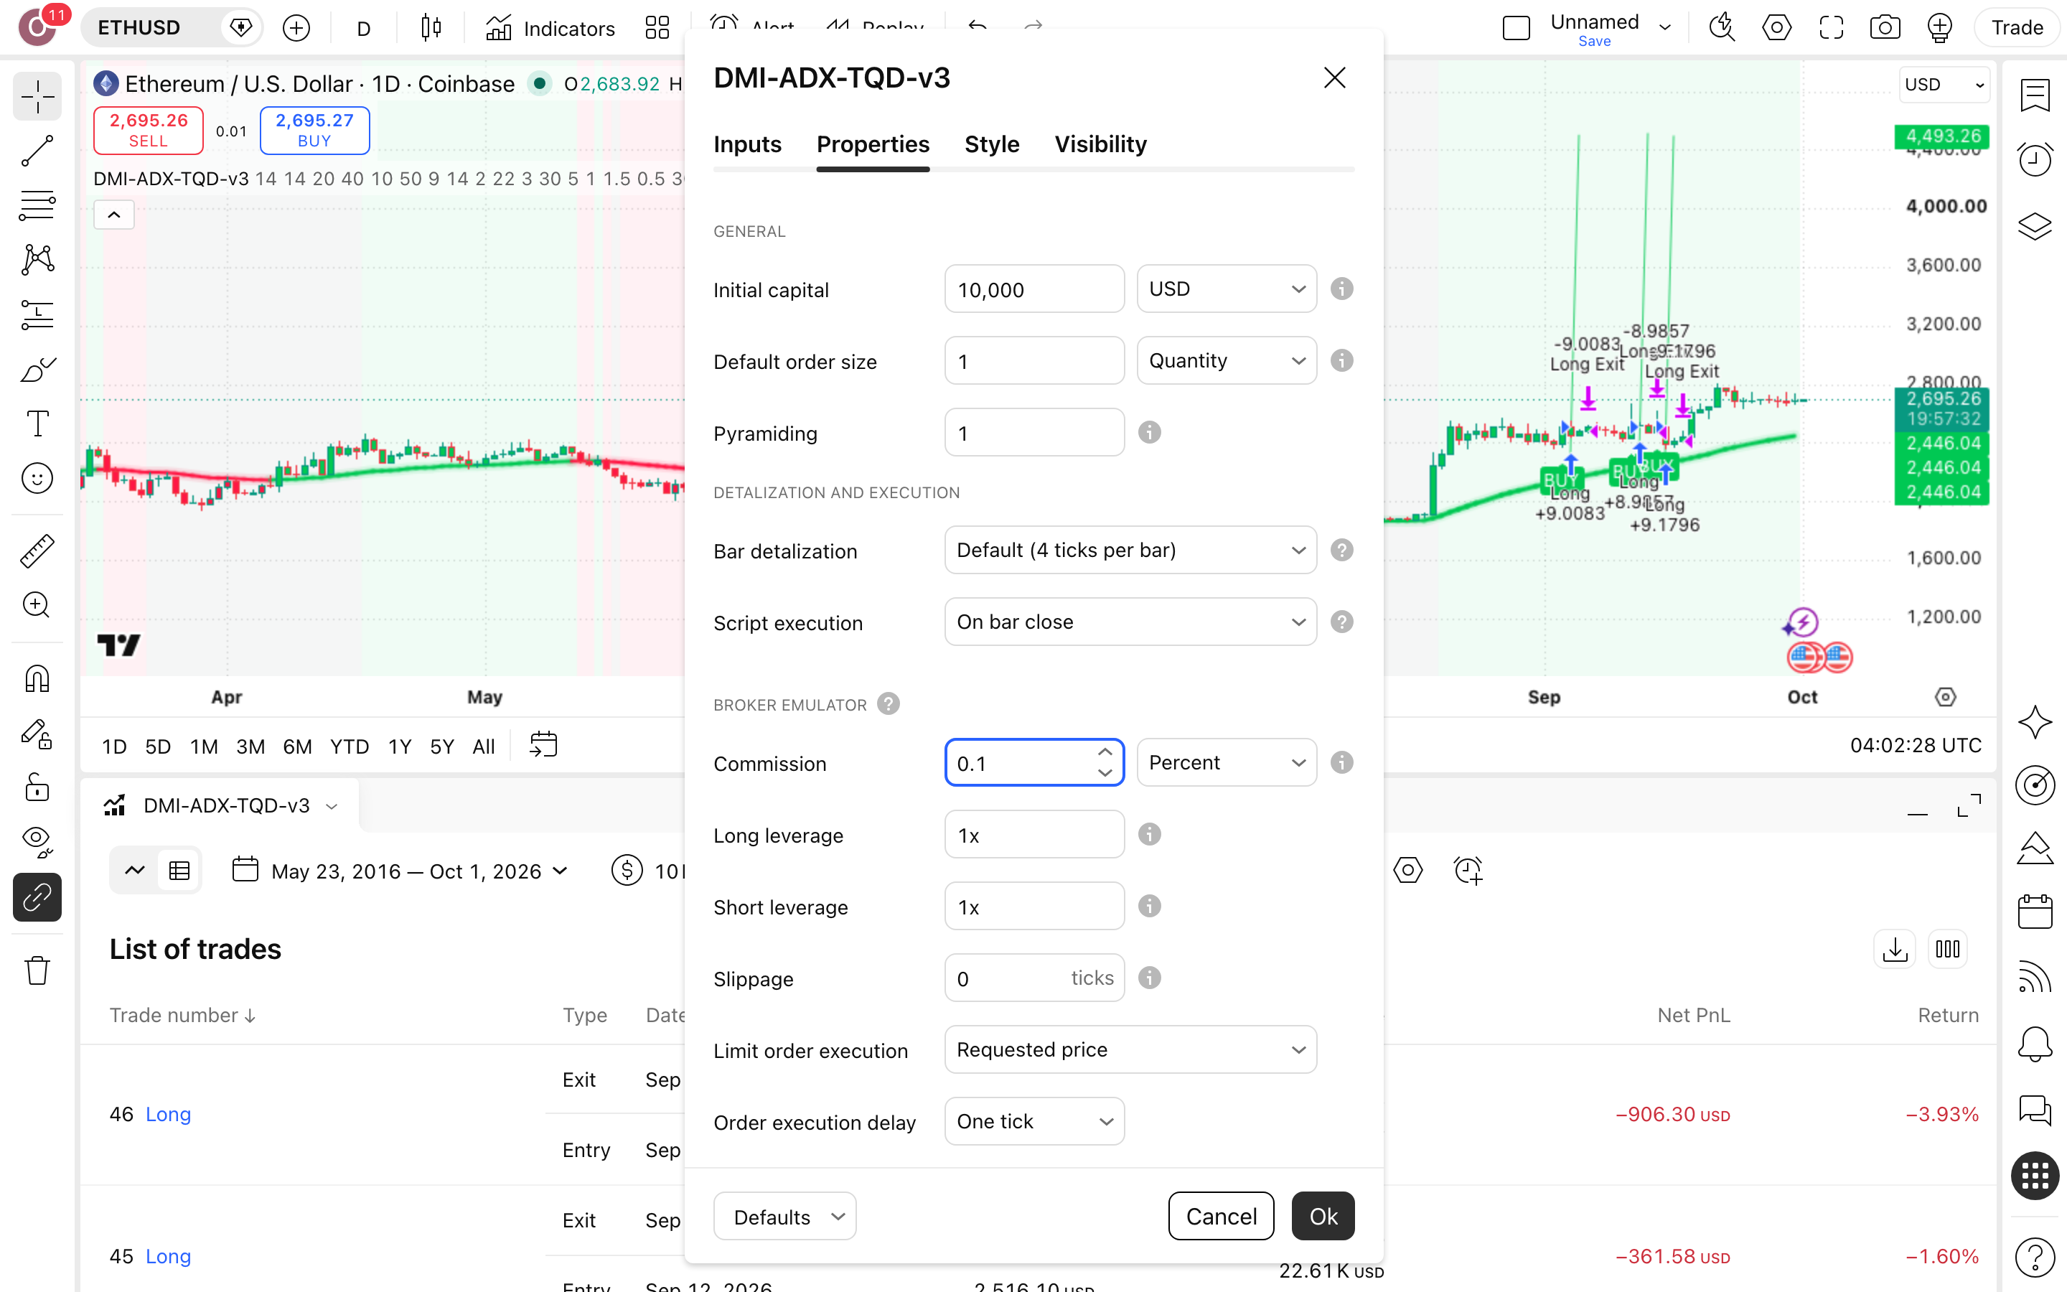The height and width of the screenshot is (1292, 2067).
Task: Download list of trades data
Action: pyautogui.click(x=1893, y=950)
